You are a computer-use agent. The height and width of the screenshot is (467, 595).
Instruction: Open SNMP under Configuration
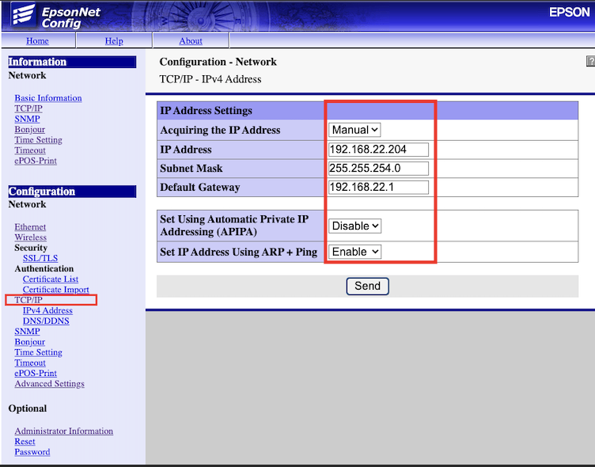[27, 332]
